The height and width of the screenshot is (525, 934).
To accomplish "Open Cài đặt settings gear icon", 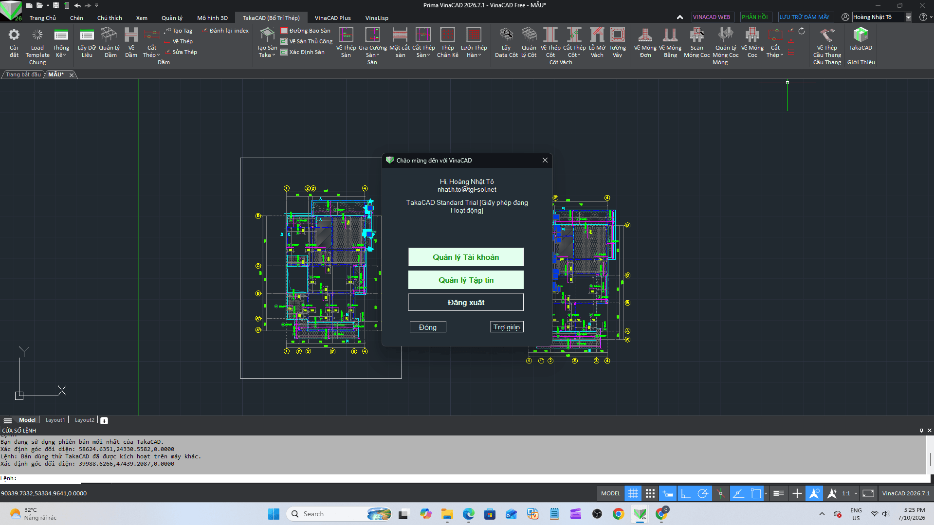I will pos(14,43).
